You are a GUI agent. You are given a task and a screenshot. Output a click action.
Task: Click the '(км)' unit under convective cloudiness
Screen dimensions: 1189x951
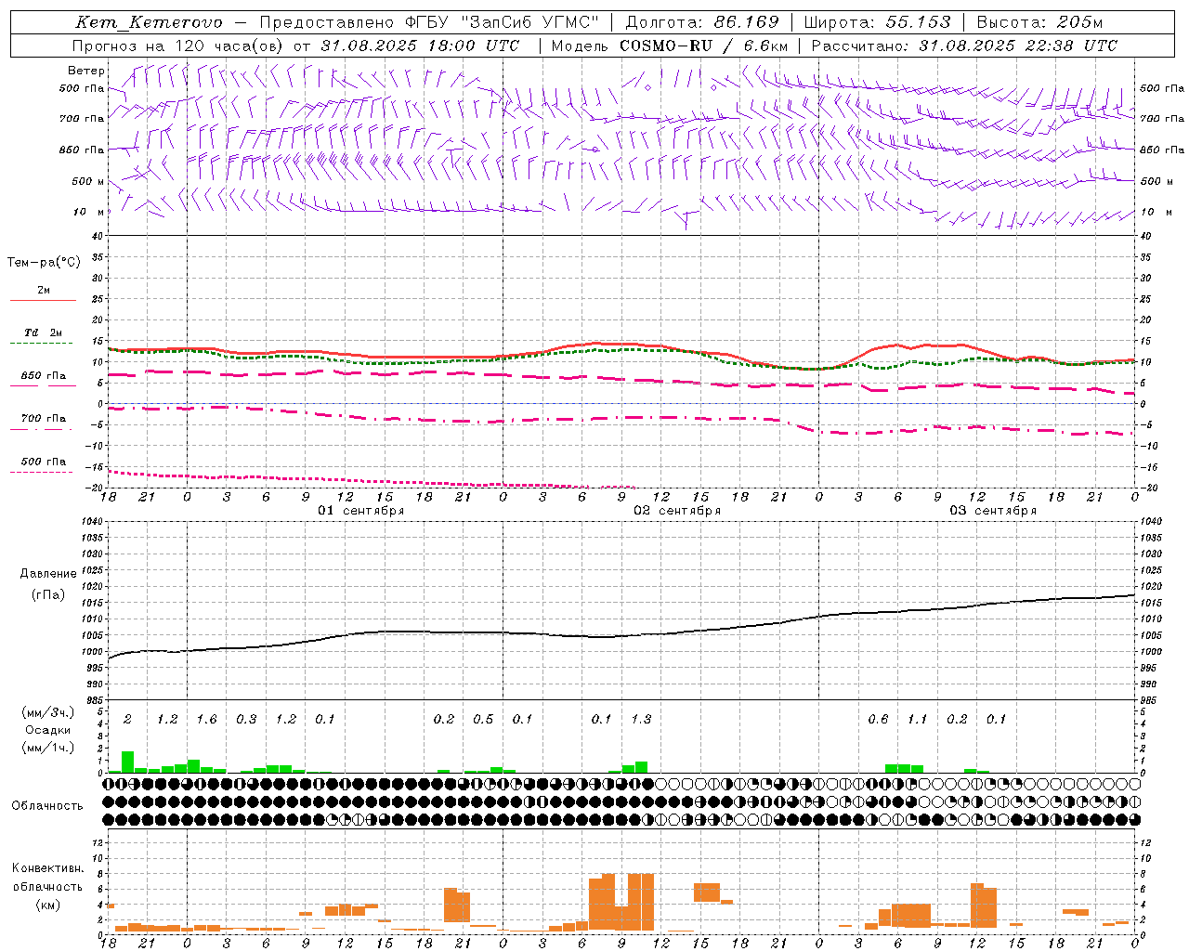(48, 905)
